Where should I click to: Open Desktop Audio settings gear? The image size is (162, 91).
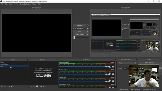point(113,74)
